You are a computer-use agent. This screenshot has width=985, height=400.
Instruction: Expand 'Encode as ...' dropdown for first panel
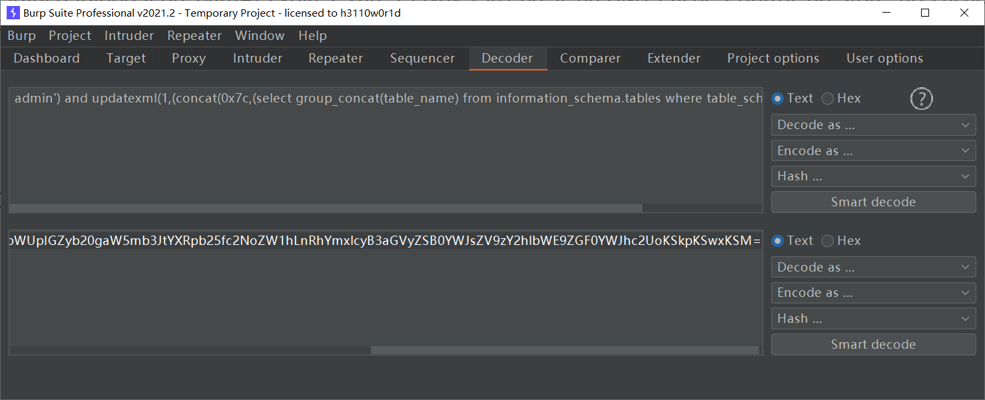[x=873, y=151]
